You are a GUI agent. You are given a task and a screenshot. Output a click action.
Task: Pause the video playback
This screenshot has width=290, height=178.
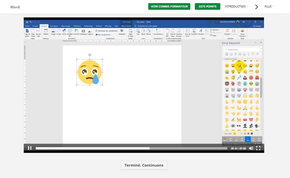point(29,148)
